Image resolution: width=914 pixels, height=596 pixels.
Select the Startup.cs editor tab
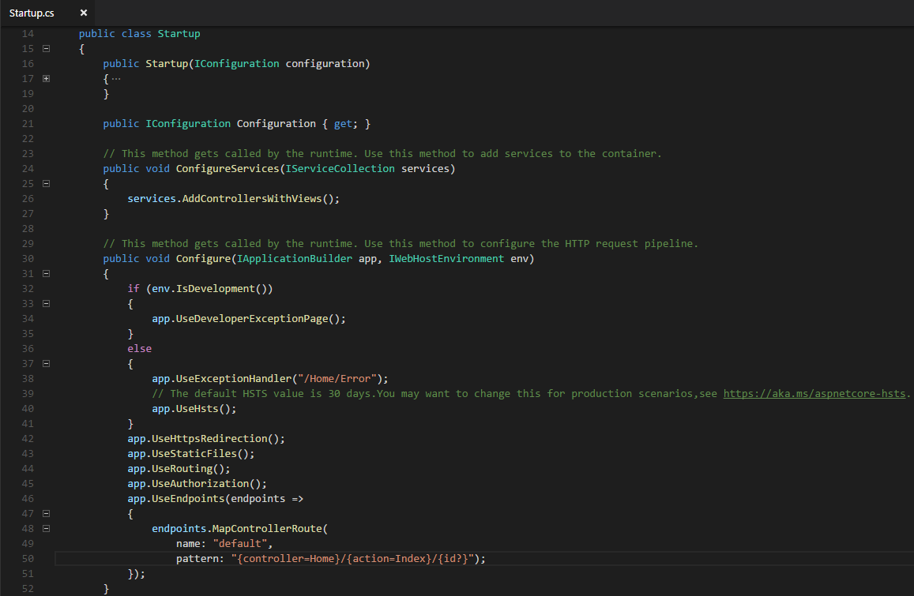coord(32,13)
